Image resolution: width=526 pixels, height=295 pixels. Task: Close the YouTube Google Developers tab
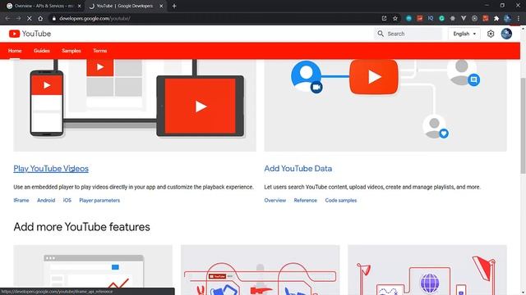click(x=161, y=6)
